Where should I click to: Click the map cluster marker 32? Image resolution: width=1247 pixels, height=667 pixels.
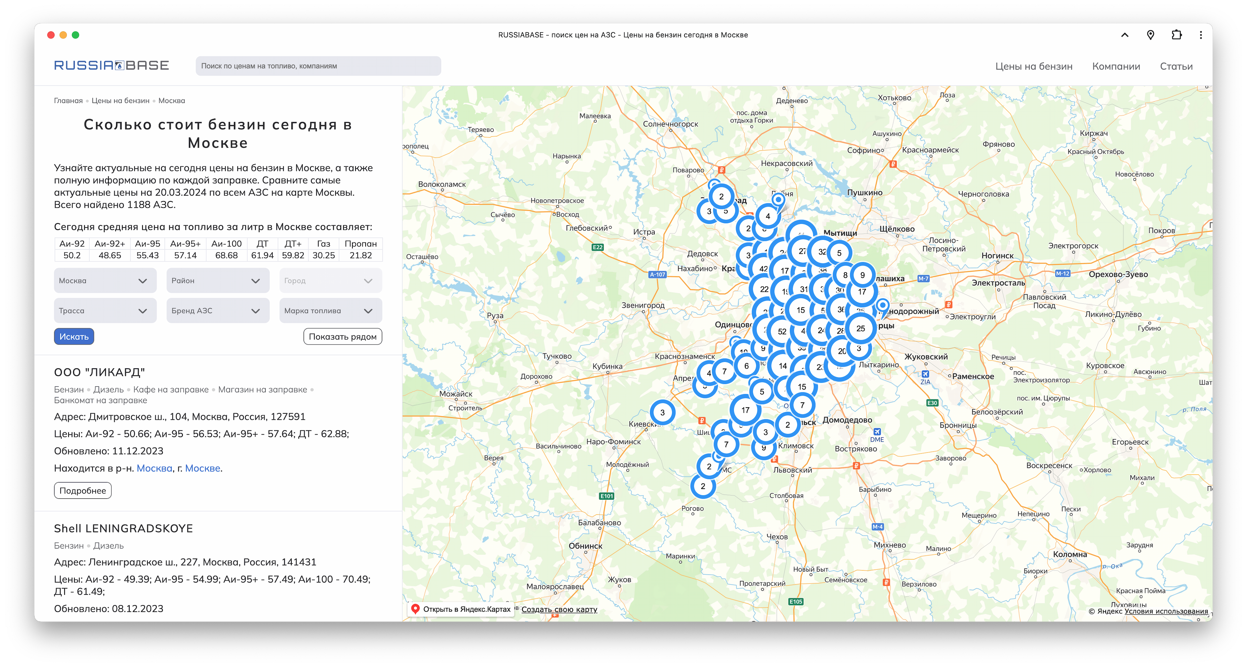pos(822,252)
